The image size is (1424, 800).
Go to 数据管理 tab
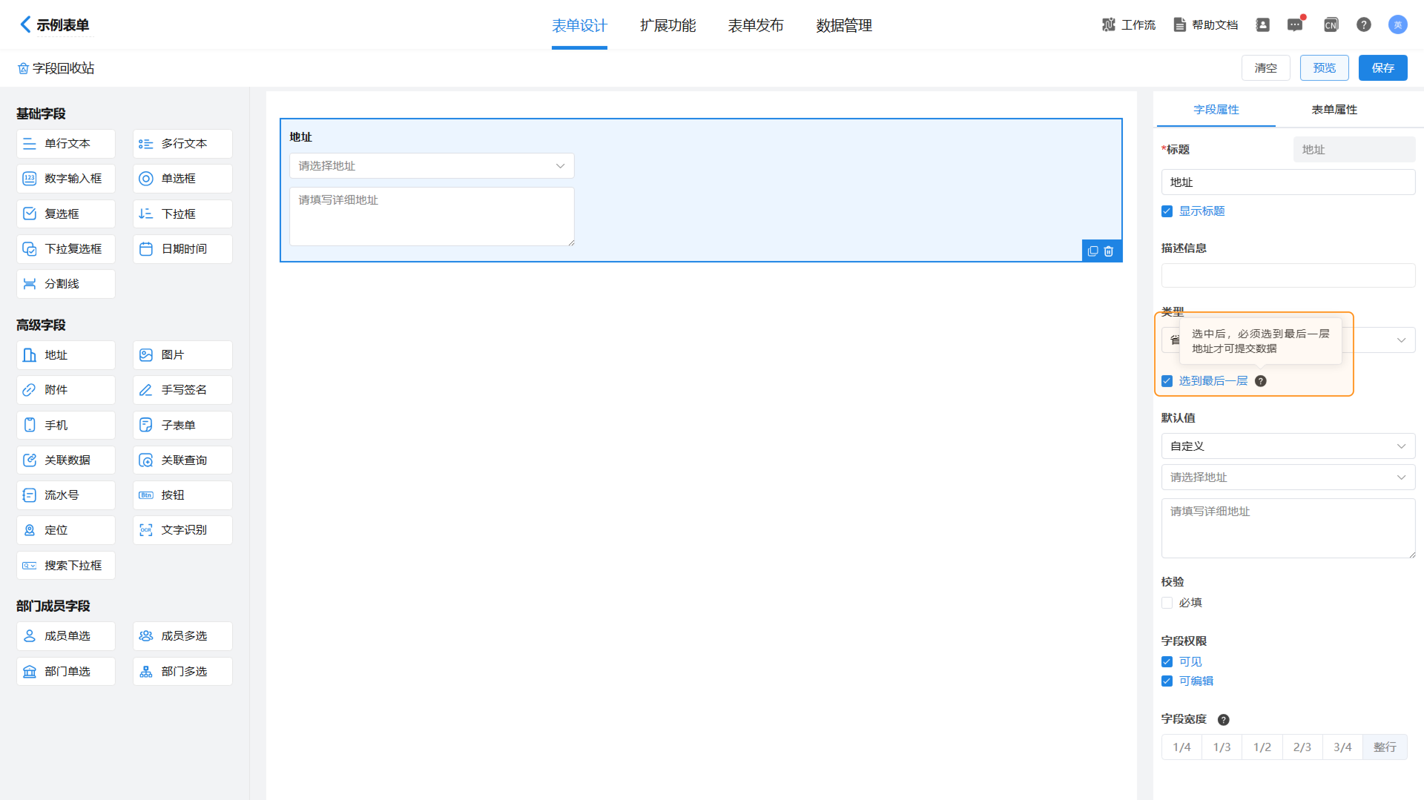pyautogui.click(x=844, y=26)
